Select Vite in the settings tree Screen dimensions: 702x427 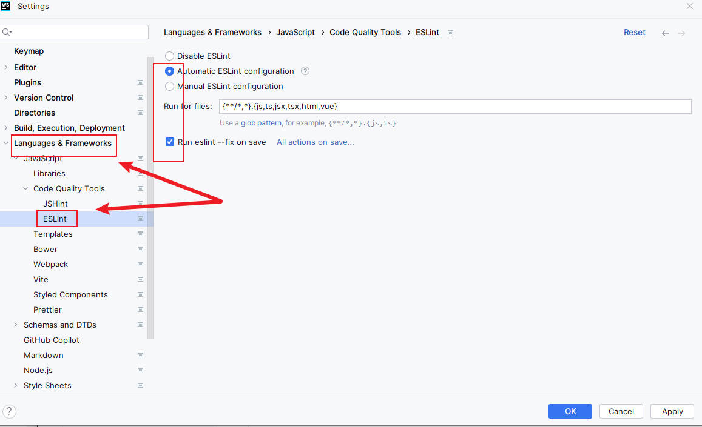pos(41,280)
